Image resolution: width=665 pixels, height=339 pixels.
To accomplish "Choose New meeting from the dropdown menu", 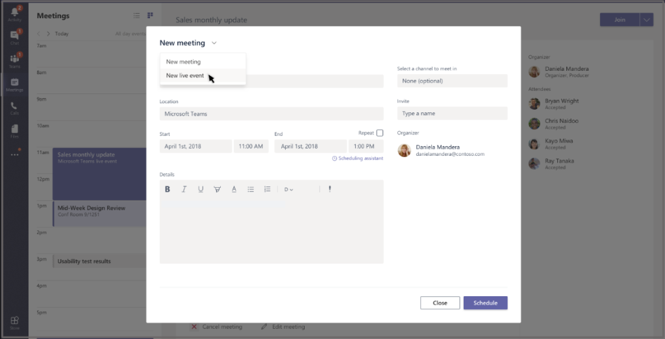I will [x=183, y=62].
